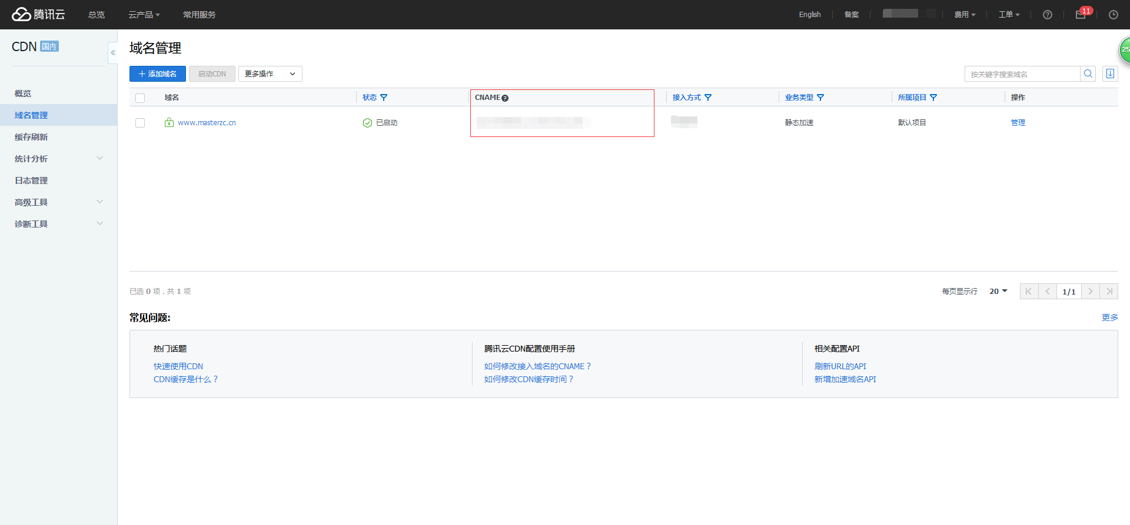This screenshot has width=1130, height=525.
Task: Go to 缓存刷新 in sidebar
Action: click(31, 137)
